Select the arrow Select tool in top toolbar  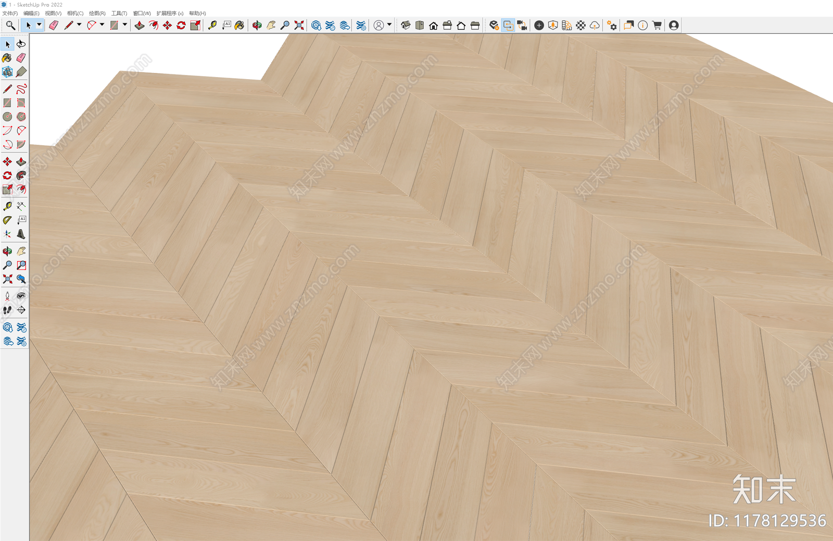coord(28,25)
